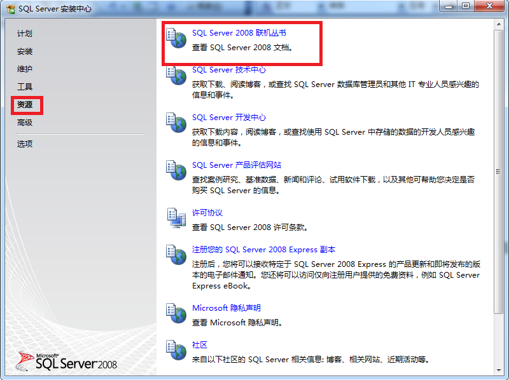Open the 许可协议 link
The height and width of the screenshot is (380, 509).
point(207,212)
